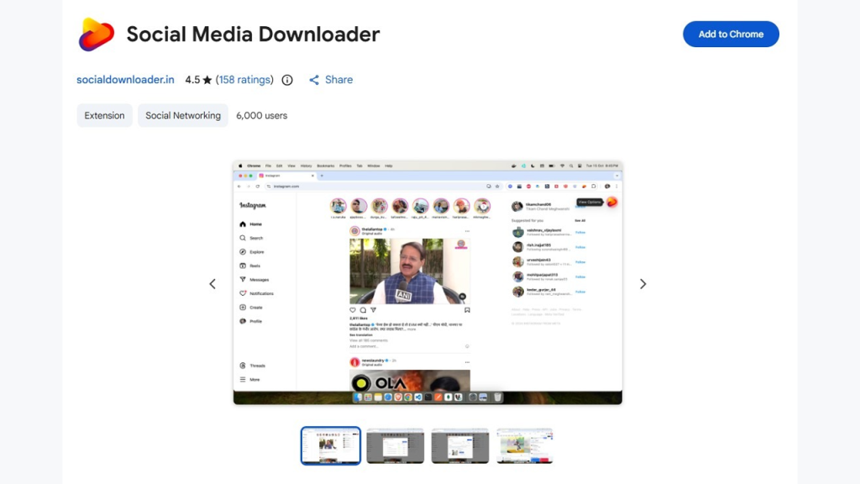Advance to the next screenshot with right arrow
The image size is (860, 484).
[642, 284]
